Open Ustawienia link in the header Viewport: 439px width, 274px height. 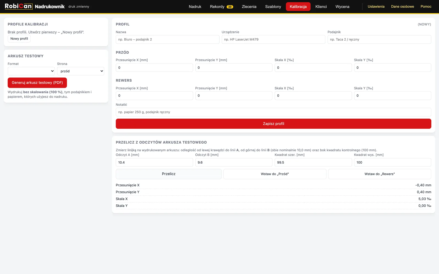(x=376, y=7)
